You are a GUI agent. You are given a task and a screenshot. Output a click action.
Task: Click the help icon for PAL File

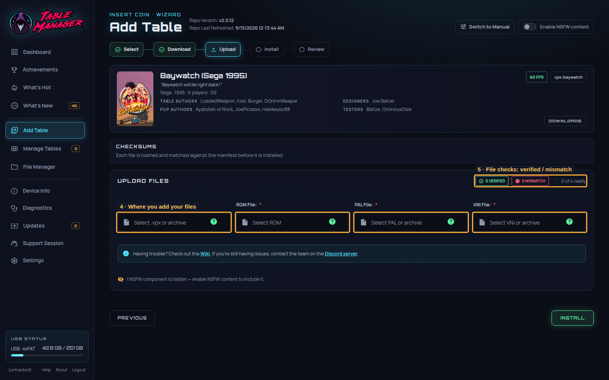point(451,222)
